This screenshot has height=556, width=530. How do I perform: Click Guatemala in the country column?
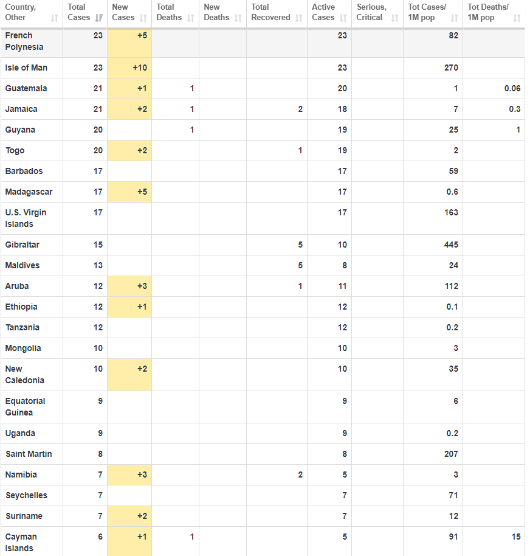click(x=26, y=88)
